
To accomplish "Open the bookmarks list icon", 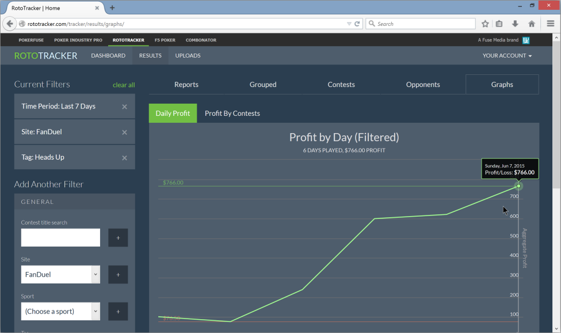I will (x=499, y=24).
